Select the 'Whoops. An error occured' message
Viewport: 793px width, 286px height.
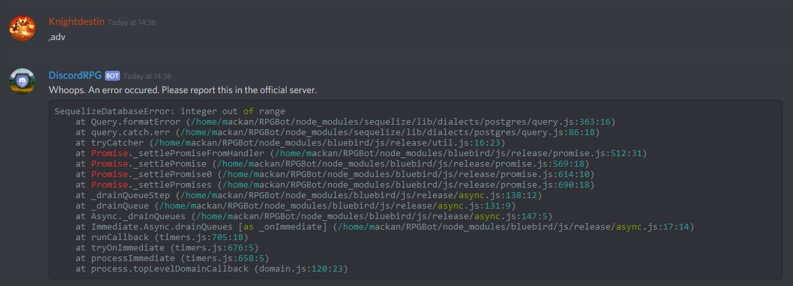183,90
